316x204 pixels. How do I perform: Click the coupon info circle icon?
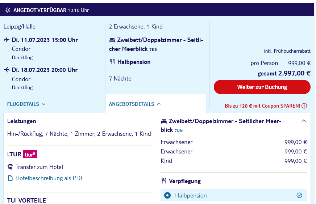(x=304, y=106)
